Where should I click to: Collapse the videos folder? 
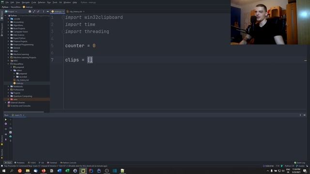tap(11, 71)
